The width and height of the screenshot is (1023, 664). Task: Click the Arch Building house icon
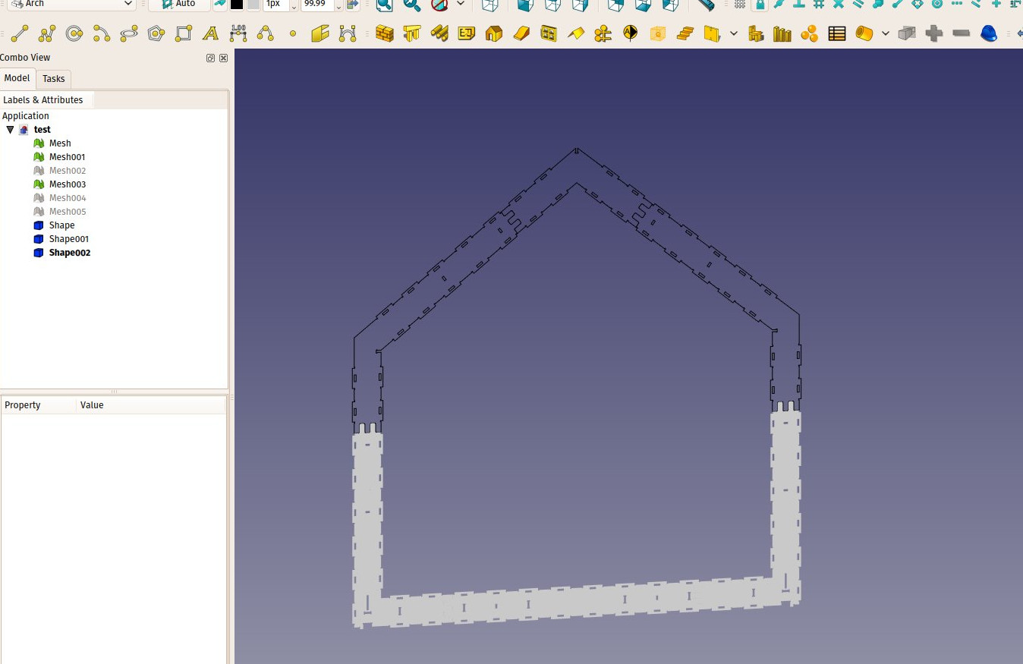[x=494, y=33]
